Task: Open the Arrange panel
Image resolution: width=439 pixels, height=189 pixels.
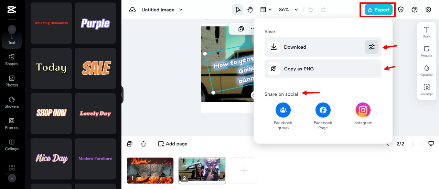Action: point(427,90)
